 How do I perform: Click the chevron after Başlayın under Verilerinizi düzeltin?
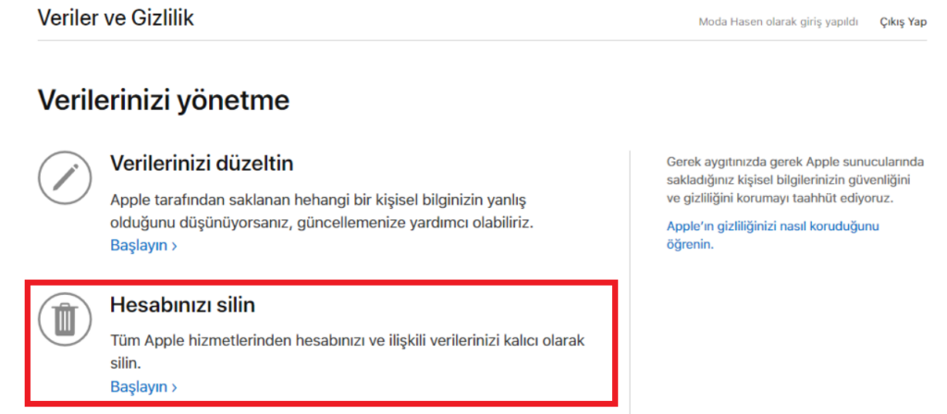(174, 247)
